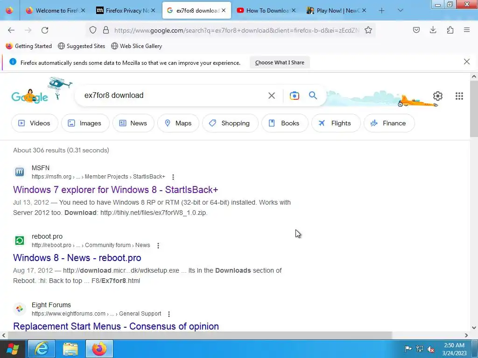
Task: Open clock showing 2:50 AM
Action: [x=454, y=349]
